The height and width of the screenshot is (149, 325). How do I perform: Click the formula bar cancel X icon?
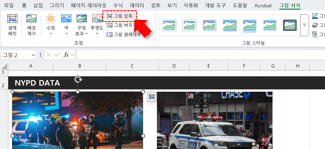(49, 55)
